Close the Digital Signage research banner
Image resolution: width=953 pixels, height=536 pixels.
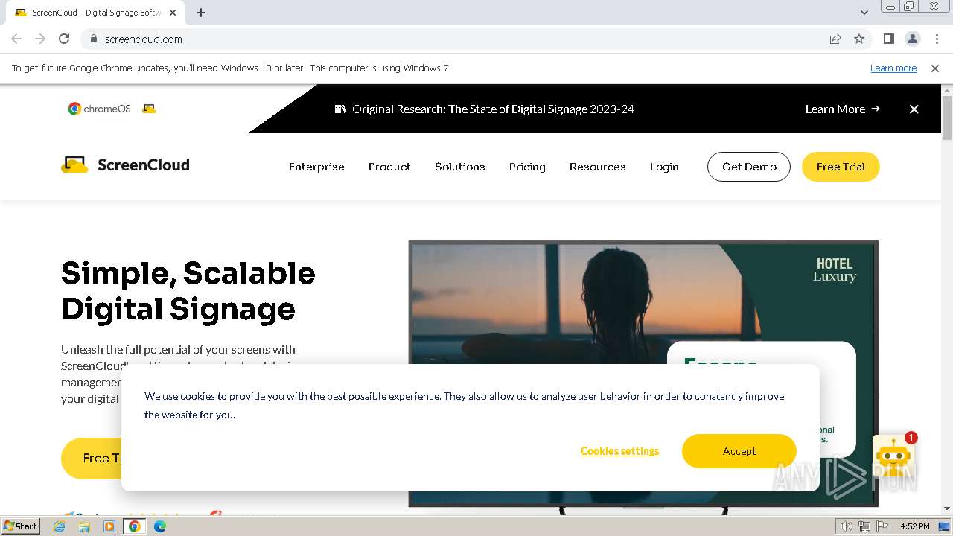pyautogui.click(x=914, y=109)
